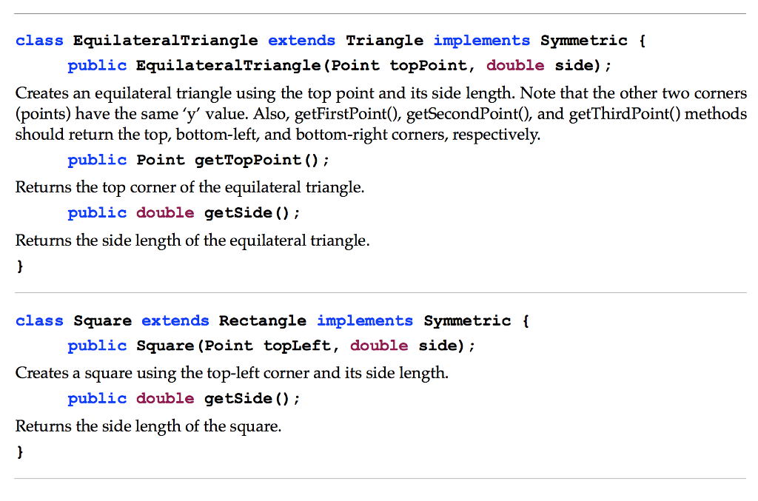Click the EquilateralTriangle class name in the declaration

pyautogui.click(x=166, y=41)
